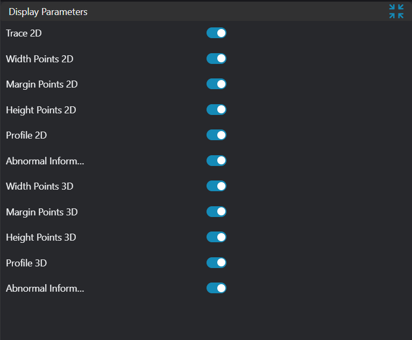Select the Height Points 3D label
The width and height of the screenshot is (412, 340).
41,237
